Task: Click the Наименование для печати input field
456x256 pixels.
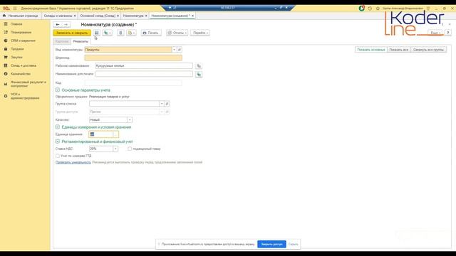Action: pos(144,74)
